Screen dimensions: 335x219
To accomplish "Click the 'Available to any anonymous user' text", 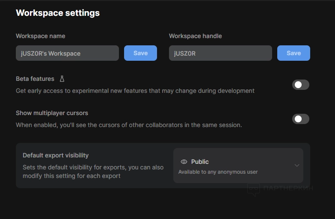I will pyautogui.click(x=218, y=172).
